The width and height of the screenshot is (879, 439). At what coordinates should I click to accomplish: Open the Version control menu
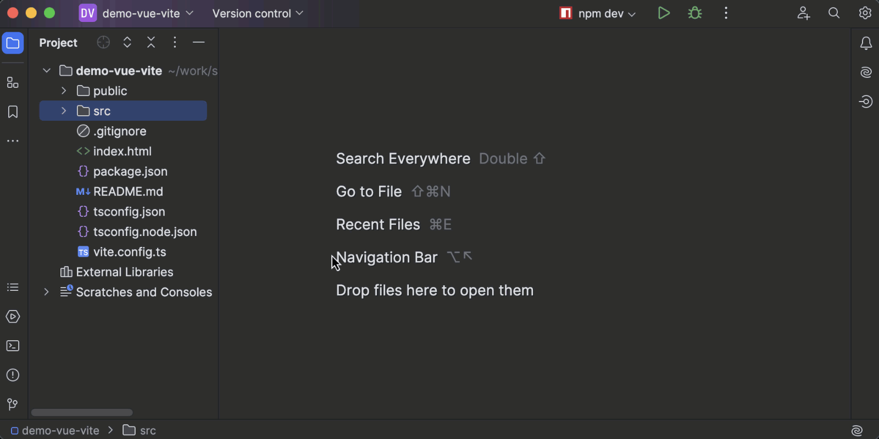point(258,13)
